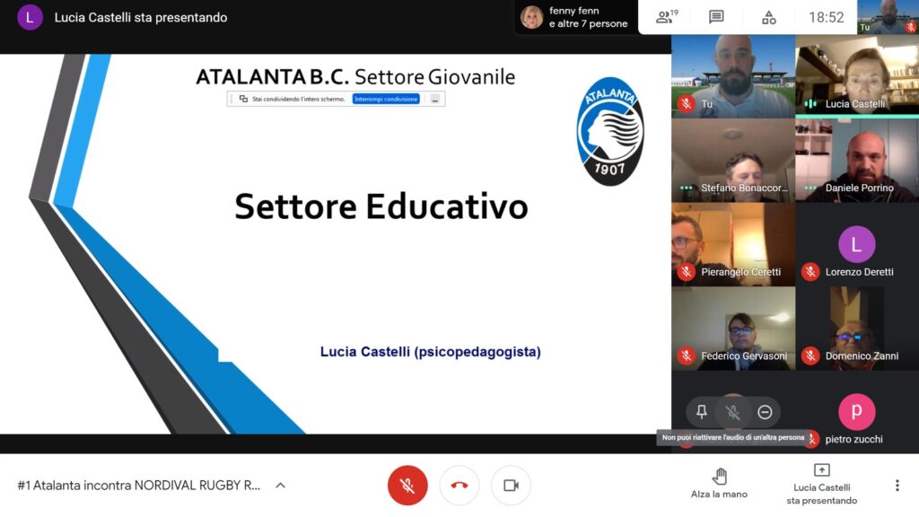
Task: Click the small self-view thumbnail in top-right corner
Action: click(x=888, y=17)
